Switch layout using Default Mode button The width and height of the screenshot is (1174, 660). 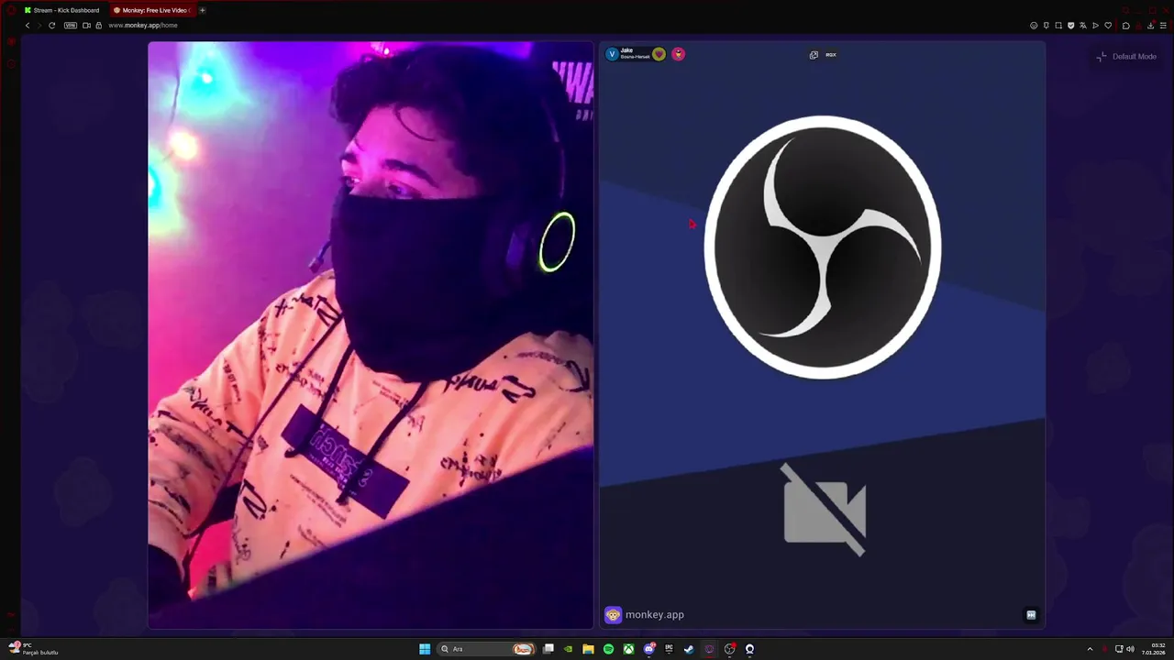click(1126, 57)
